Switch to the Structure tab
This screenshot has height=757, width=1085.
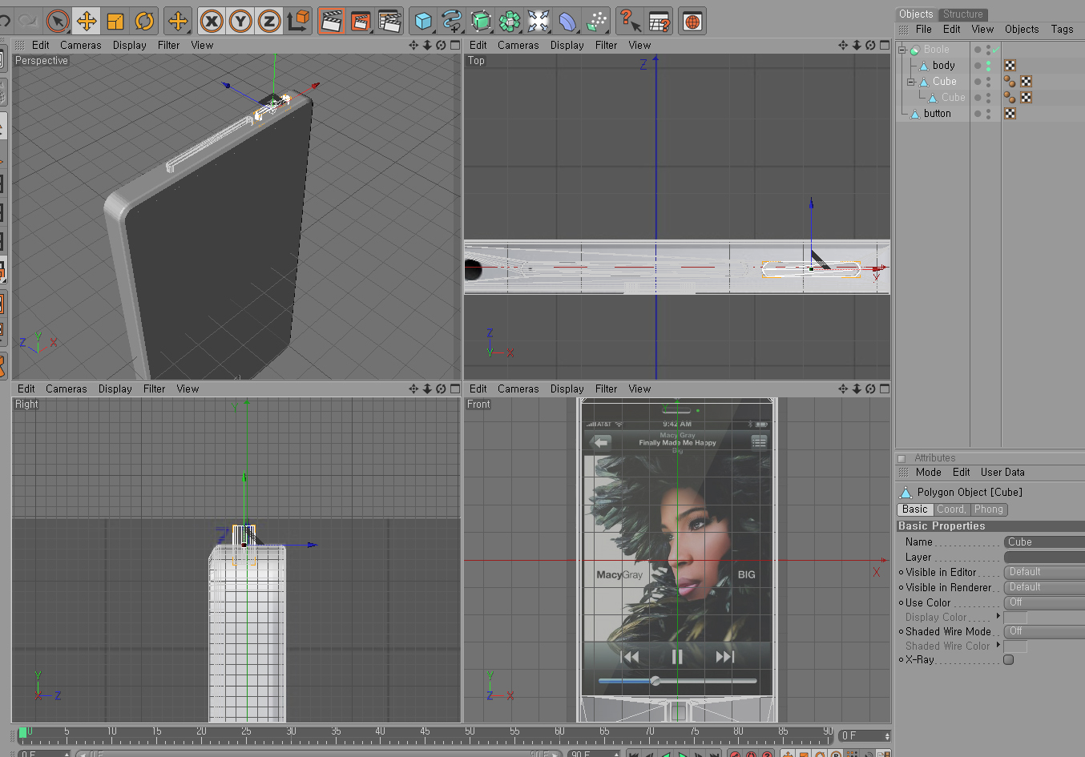[x=962, y=14]
